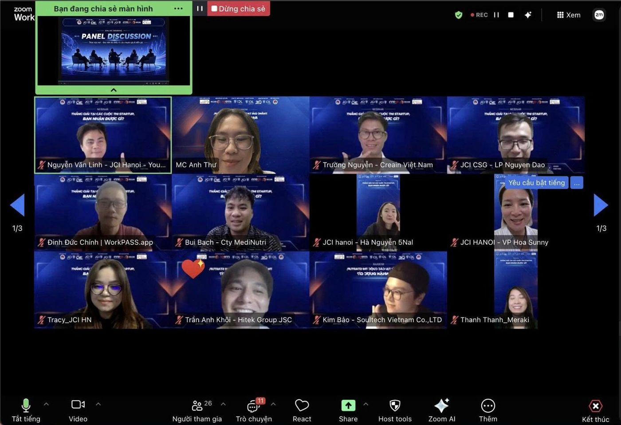621x425 pixels.
Task: Click the green Share screen icon
Action: (348, 405)
